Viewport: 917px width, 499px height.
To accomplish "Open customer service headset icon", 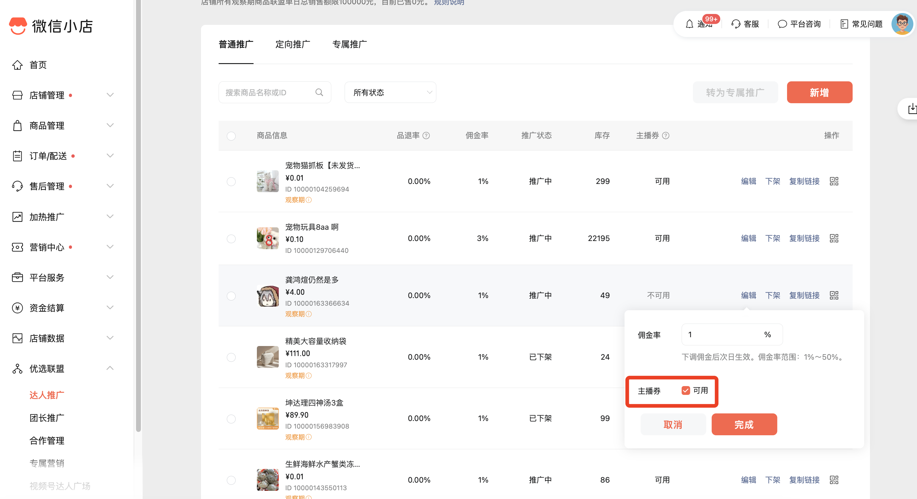I will (x=735, y=24).
